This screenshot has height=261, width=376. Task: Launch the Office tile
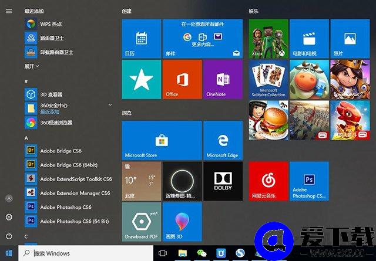[182, 79]
